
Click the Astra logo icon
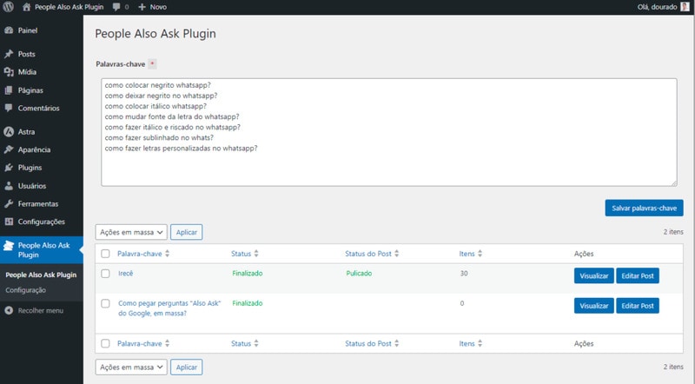(x=9, y=132)
